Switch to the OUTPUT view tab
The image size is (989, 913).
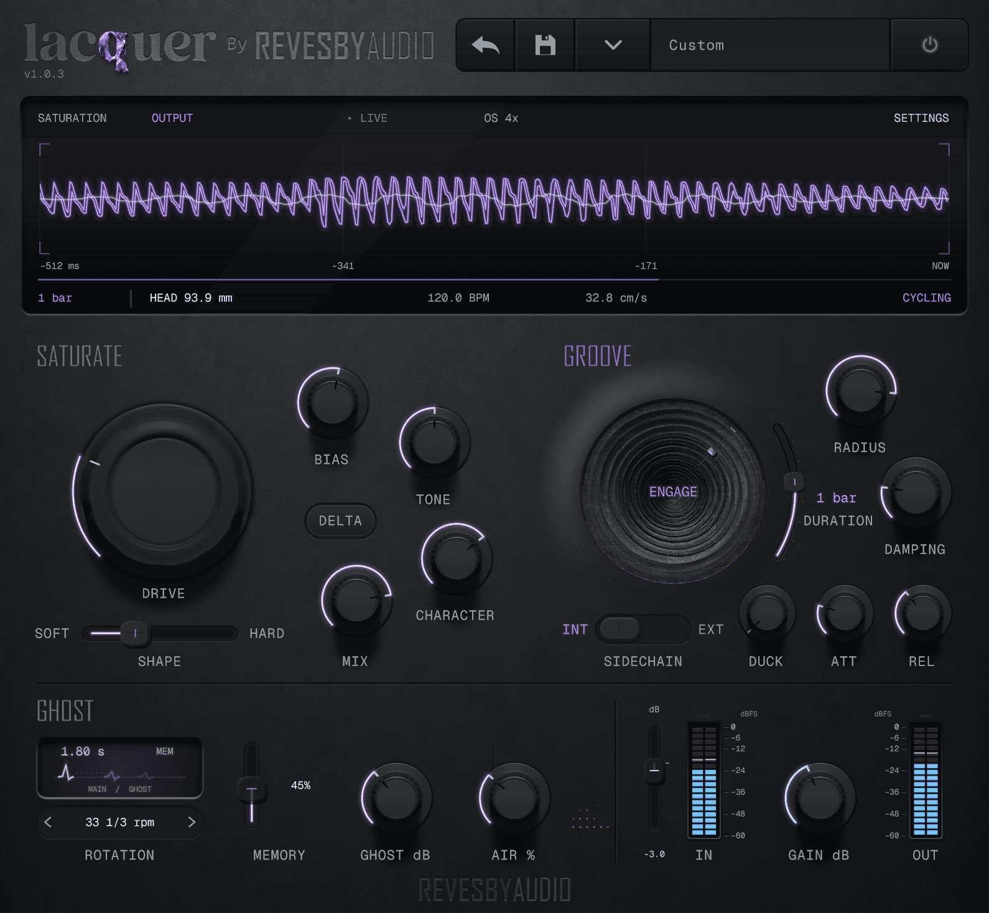pos(172,118)
